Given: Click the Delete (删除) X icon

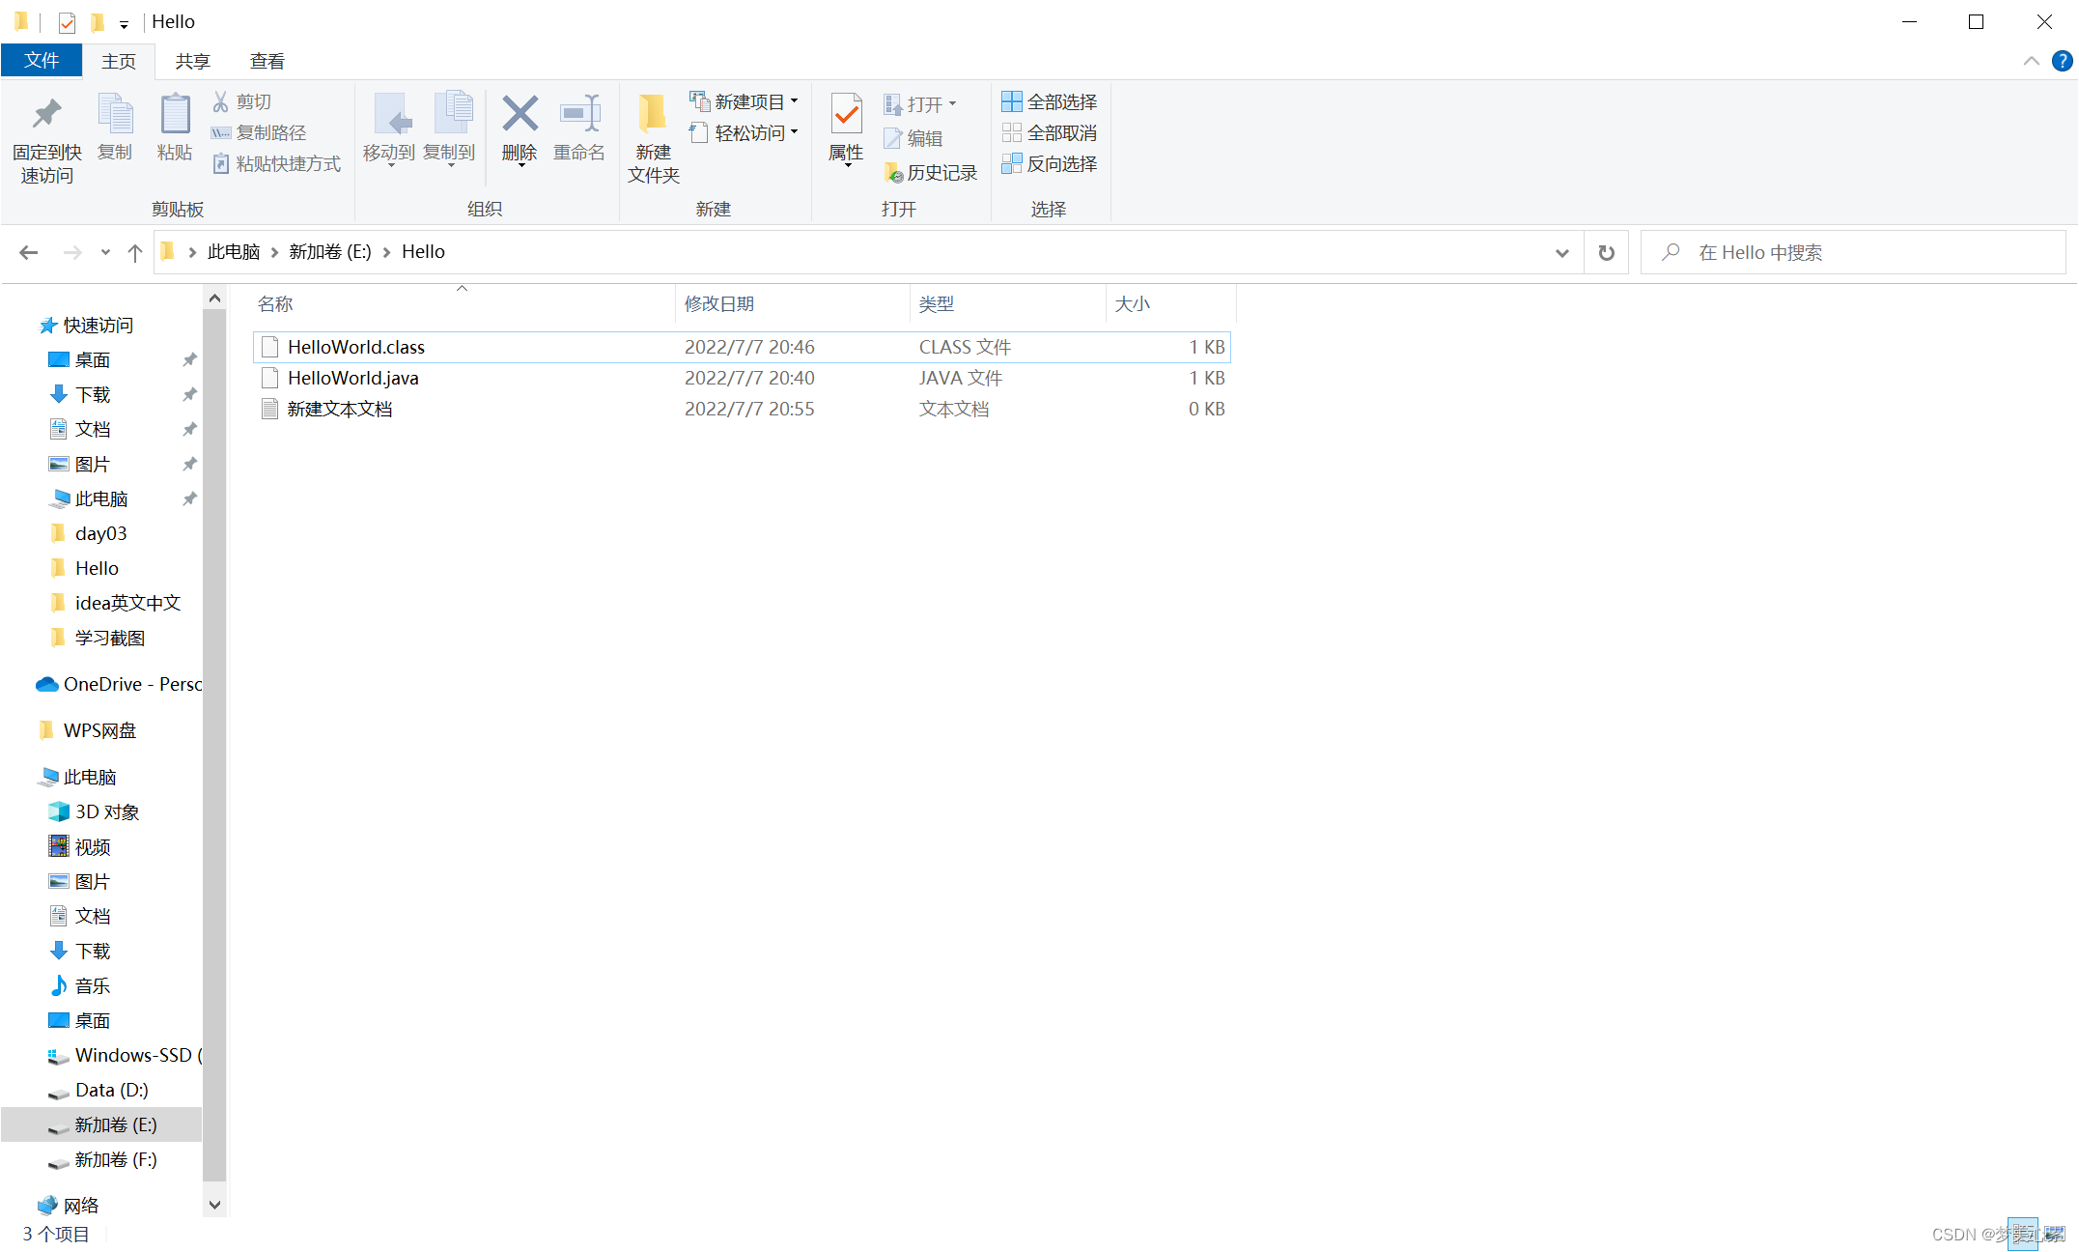Looking at the screenshot, I should click(x=520, y=114).
